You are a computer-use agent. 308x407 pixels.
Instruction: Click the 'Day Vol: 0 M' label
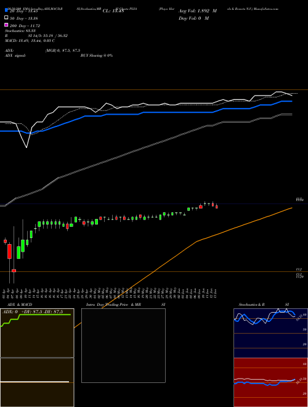tap(193, 18)
